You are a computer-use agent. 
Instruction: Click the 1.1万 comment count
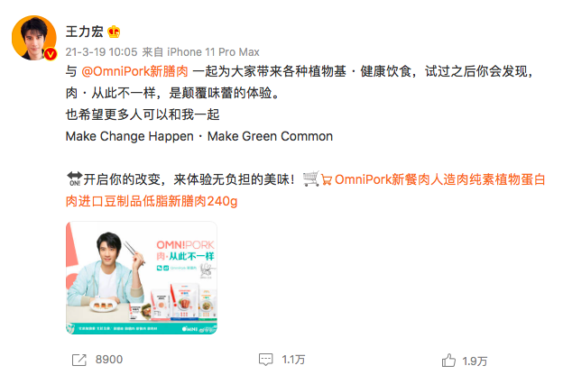pos(293,359)
